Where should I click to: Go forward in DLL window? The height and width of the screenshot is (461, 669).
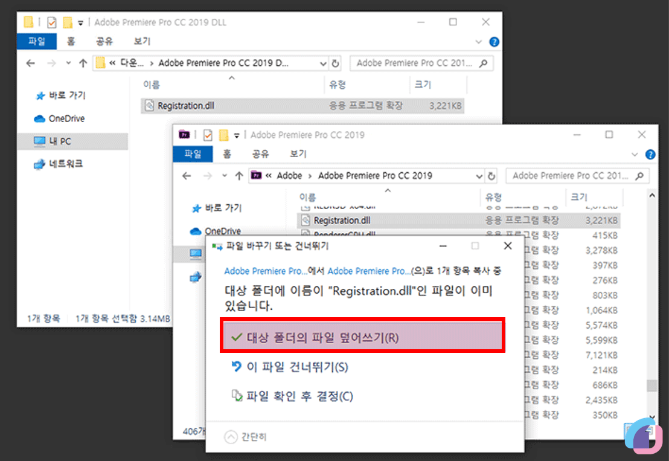click(52, 63)
